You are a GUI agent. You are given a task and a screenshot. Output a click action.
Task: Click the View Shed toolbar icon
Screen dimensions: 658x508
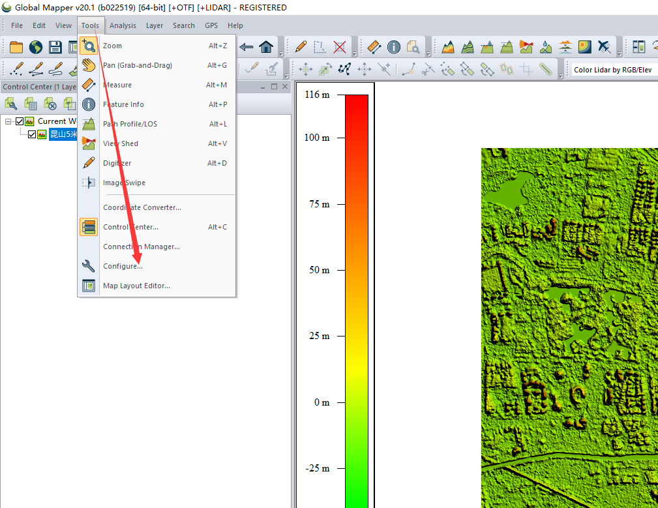coord(526,47)
